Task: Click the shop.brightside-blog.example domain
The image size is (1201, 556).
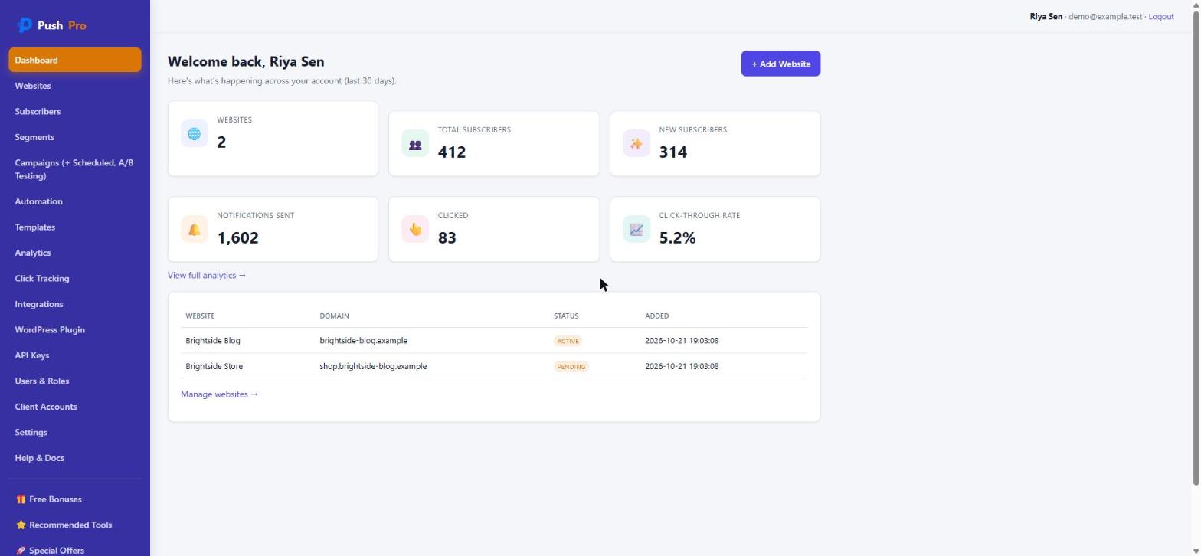Action: coord(373,366)
